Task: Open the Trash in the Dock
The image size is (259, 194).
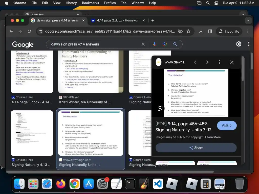Action: click(x=240, y=184)
